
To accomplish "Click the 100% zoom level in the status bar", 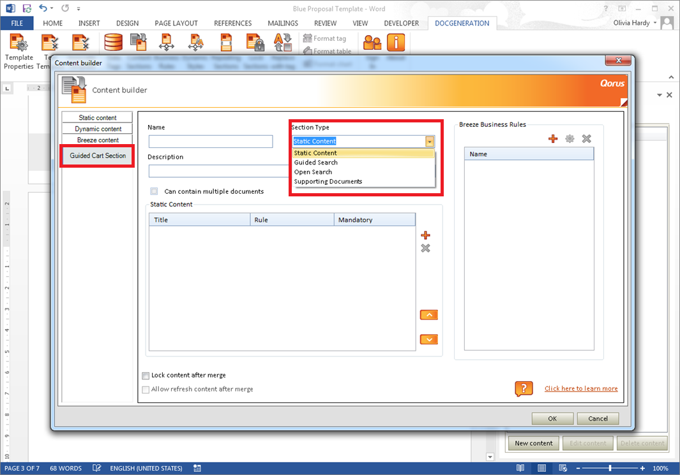I will point(660,468).
